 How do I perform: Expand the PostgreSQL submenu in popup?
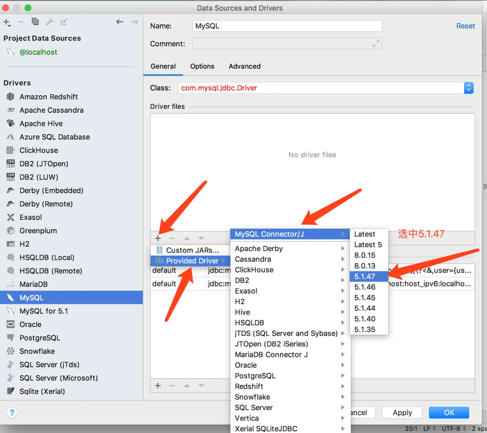290,376
